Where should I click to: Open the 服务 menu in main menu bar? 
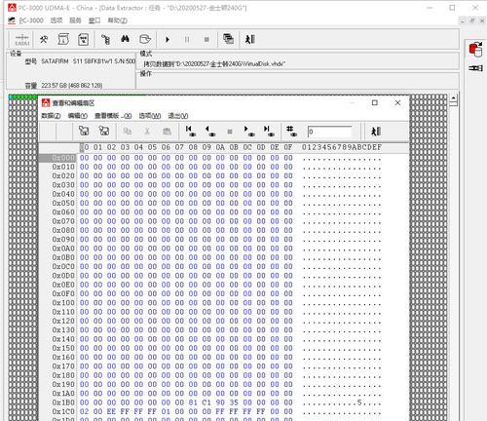point(75,20)
